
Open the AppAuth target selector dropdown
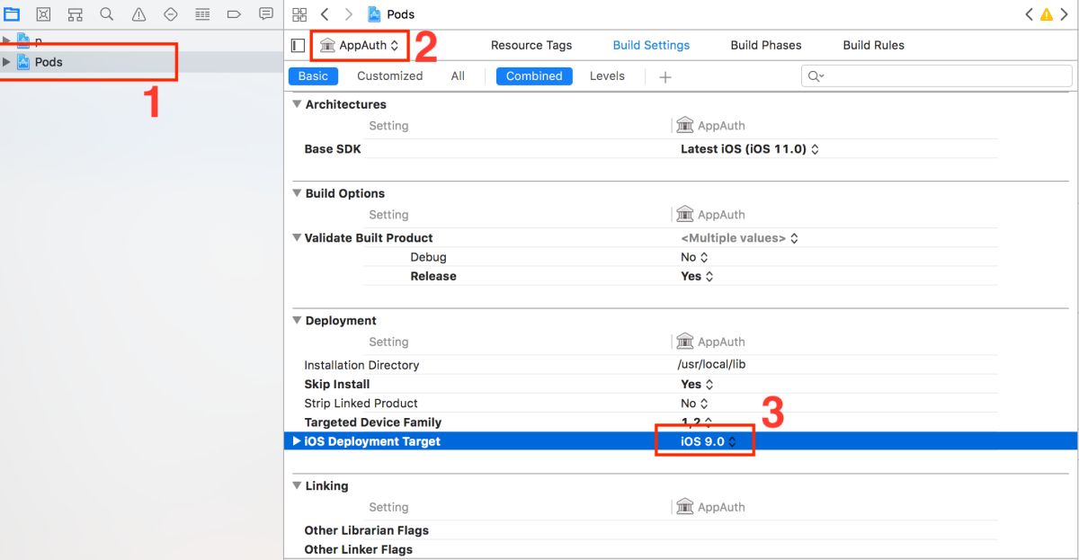pos(360,45)
